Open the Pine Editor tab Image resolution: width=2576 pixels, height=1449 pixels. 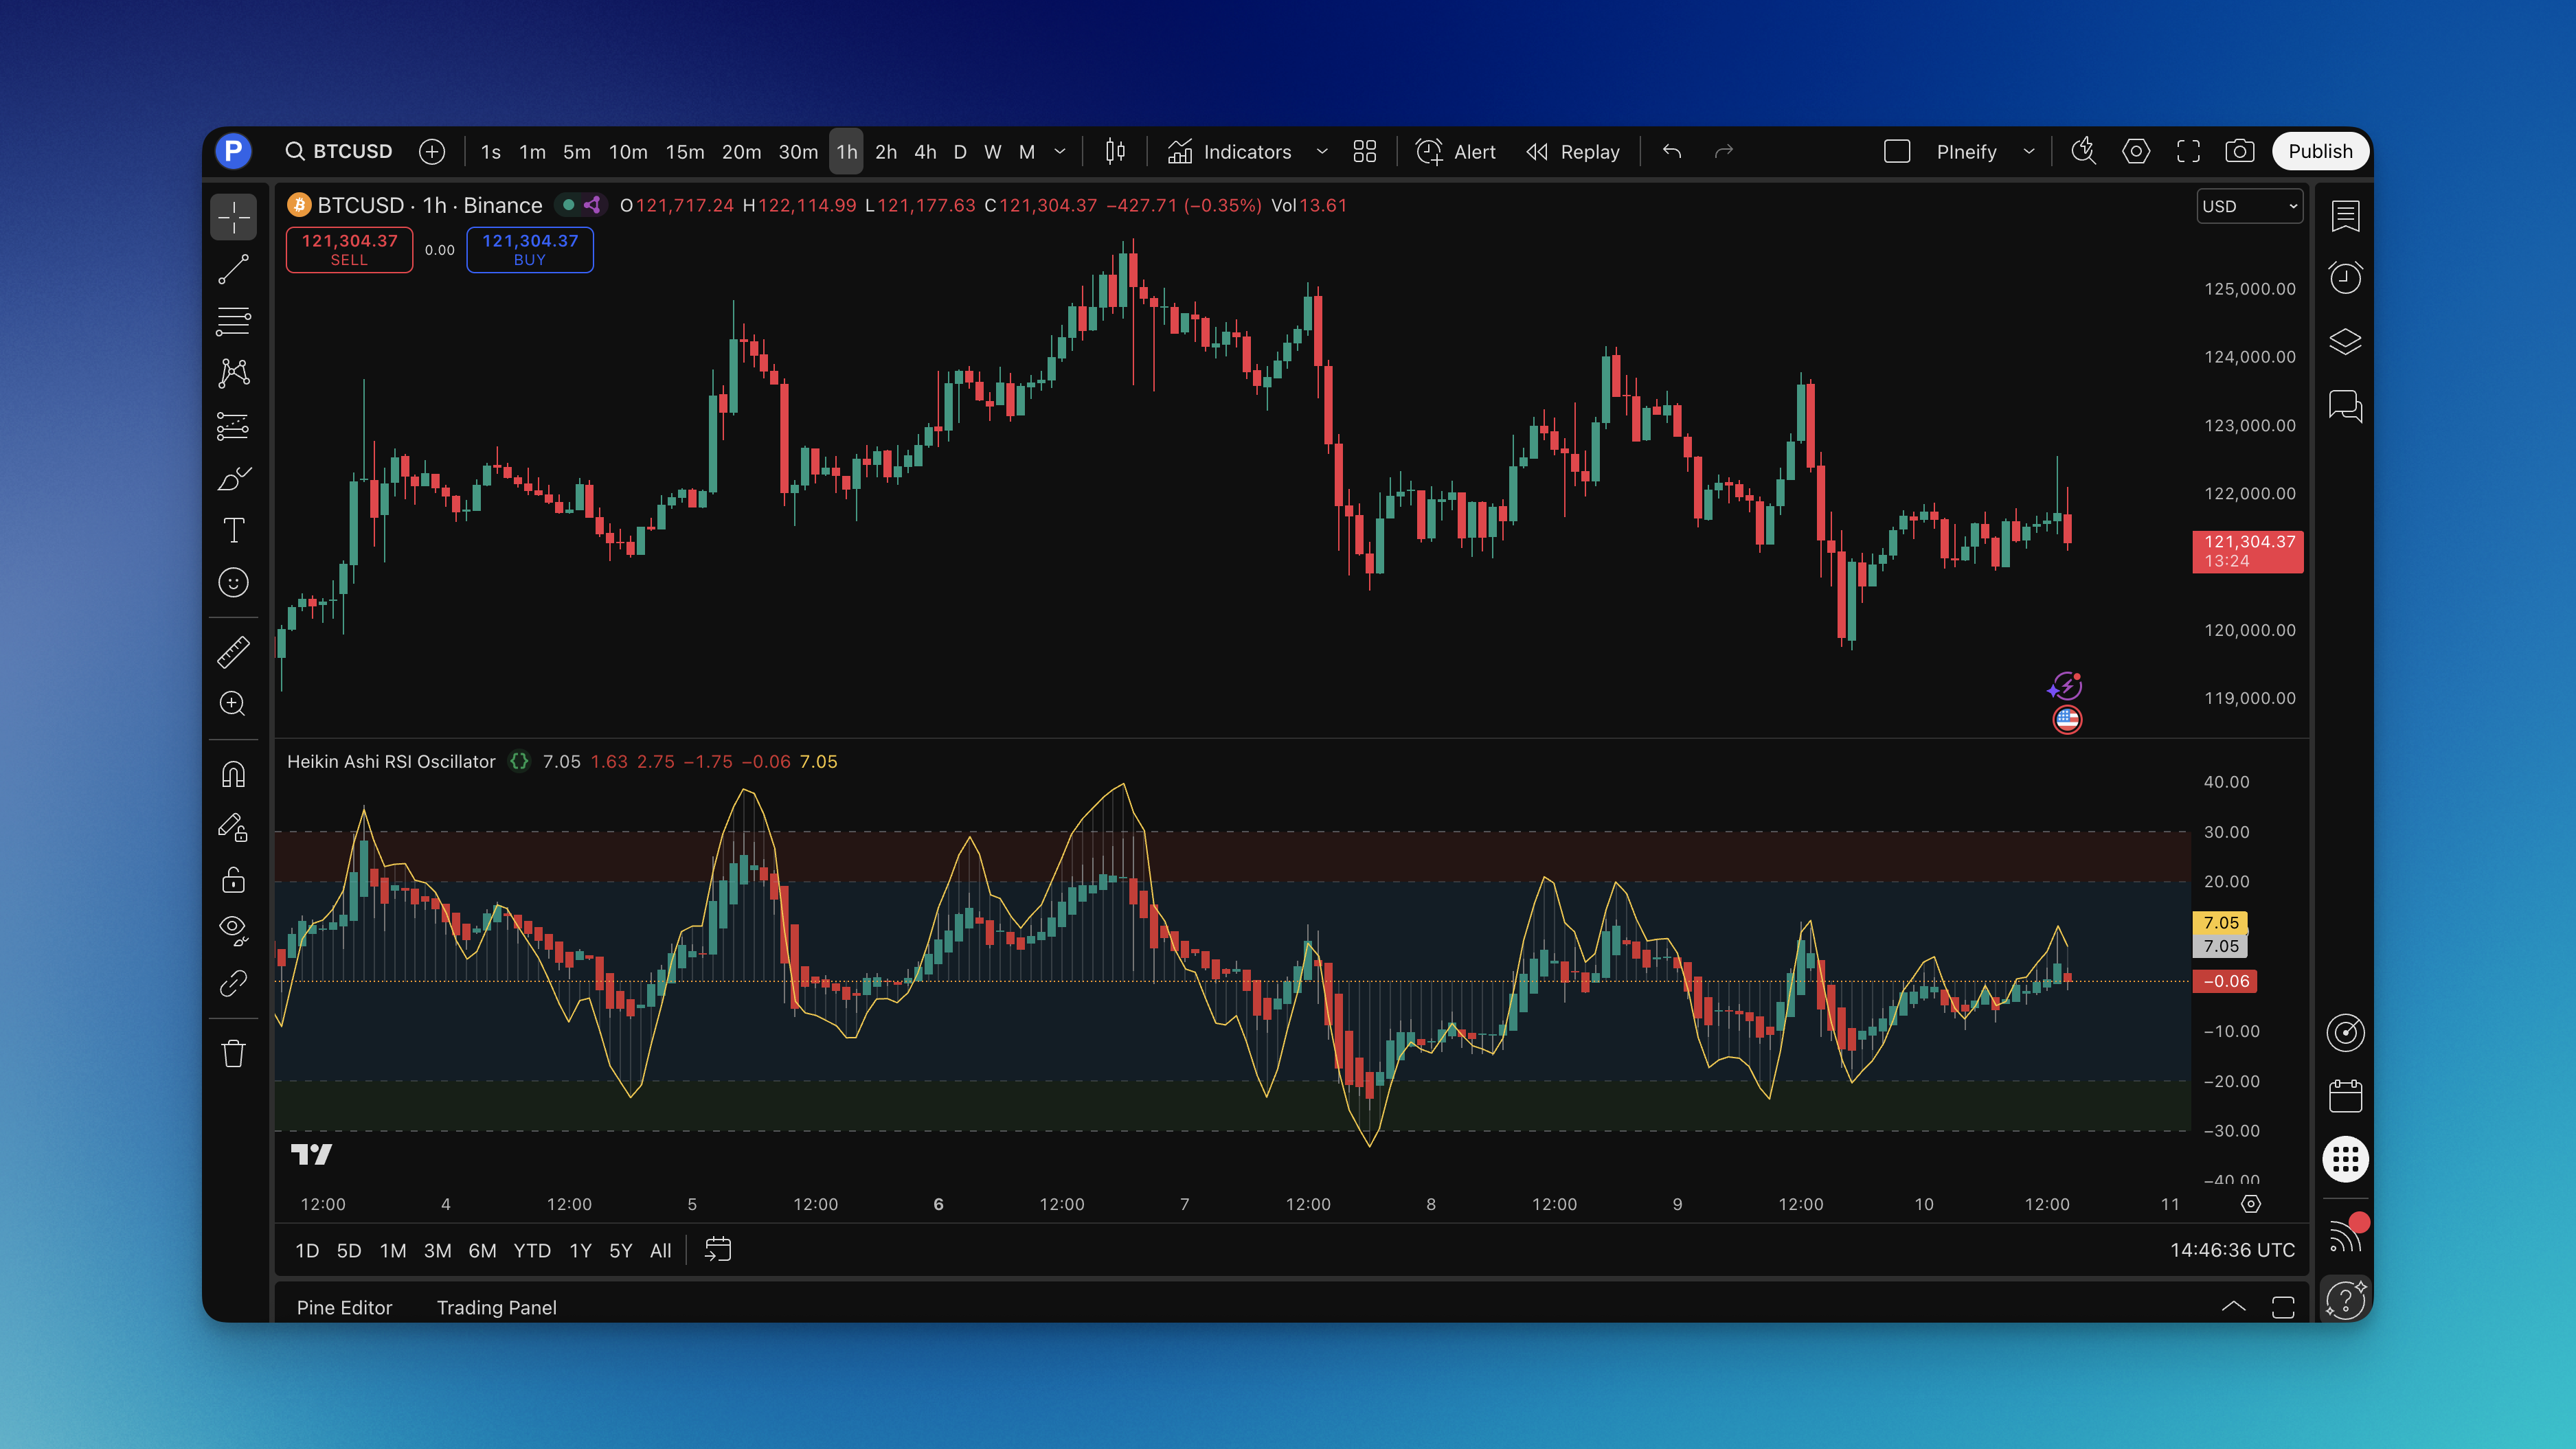pos(344,1307)
